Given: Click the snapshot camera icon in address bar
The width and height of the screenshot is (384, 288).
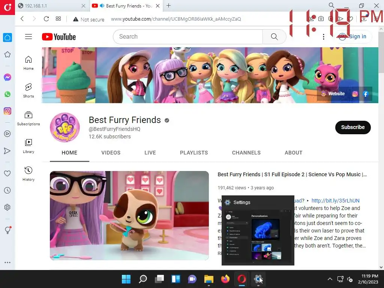Looking at the screenshot, I should [x=321, y=19].
